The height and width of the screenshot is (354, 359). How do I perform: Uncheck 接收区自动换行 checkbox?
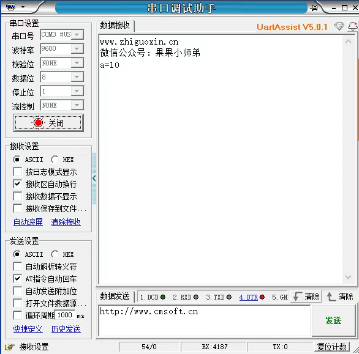[18, 184]
